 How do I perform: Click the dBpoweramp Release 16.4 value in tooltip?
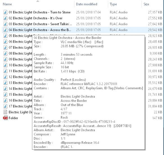(x=80, y=143)
